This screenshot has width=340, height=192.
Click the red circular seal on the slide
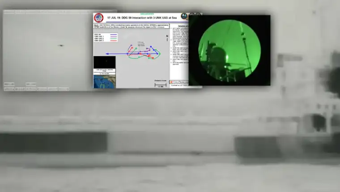[x=99, y=18]
